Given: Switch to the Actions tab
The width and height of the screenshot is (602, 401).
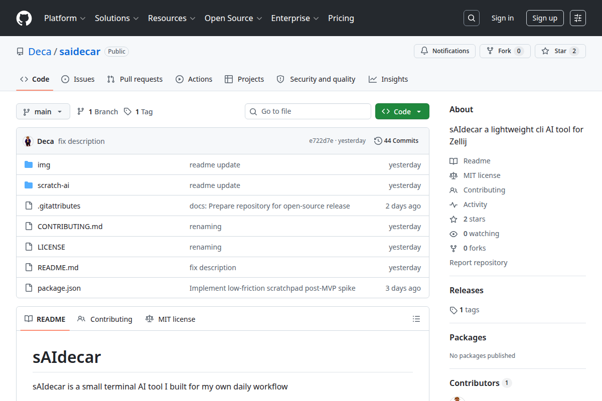Looking at the screenshot, I should tap(194, 79).
